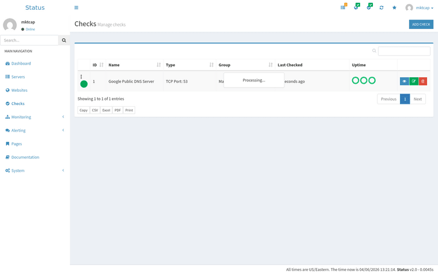Expand the Alerting submenu
438x274 pixels.
click(x=35, y=130)
